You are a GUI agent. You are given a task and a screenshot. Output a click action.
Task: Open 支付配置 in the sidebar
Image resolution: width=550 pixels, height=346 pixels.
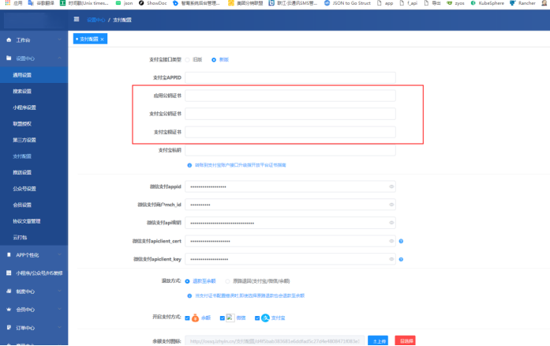click(x=34, y=156)
